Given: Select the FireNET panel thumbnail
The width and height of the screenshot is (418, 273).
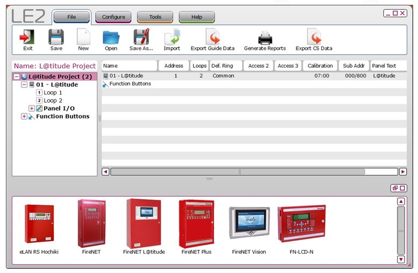Looking at the screenshot, I should point(91,223).
